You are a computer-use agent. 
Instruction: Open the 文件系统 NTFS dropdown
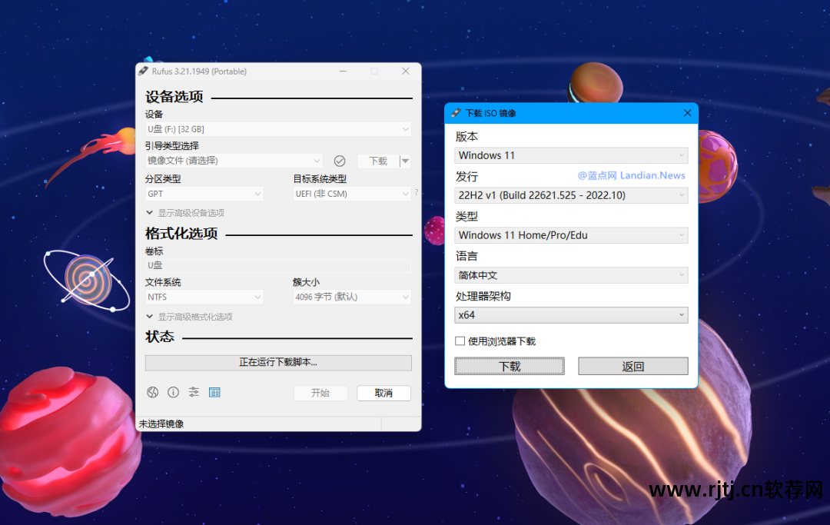pos(204,297)
